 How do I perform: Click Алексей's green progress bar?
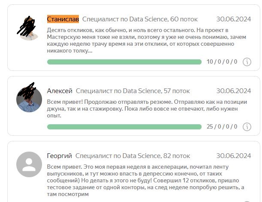pos(124,127)
